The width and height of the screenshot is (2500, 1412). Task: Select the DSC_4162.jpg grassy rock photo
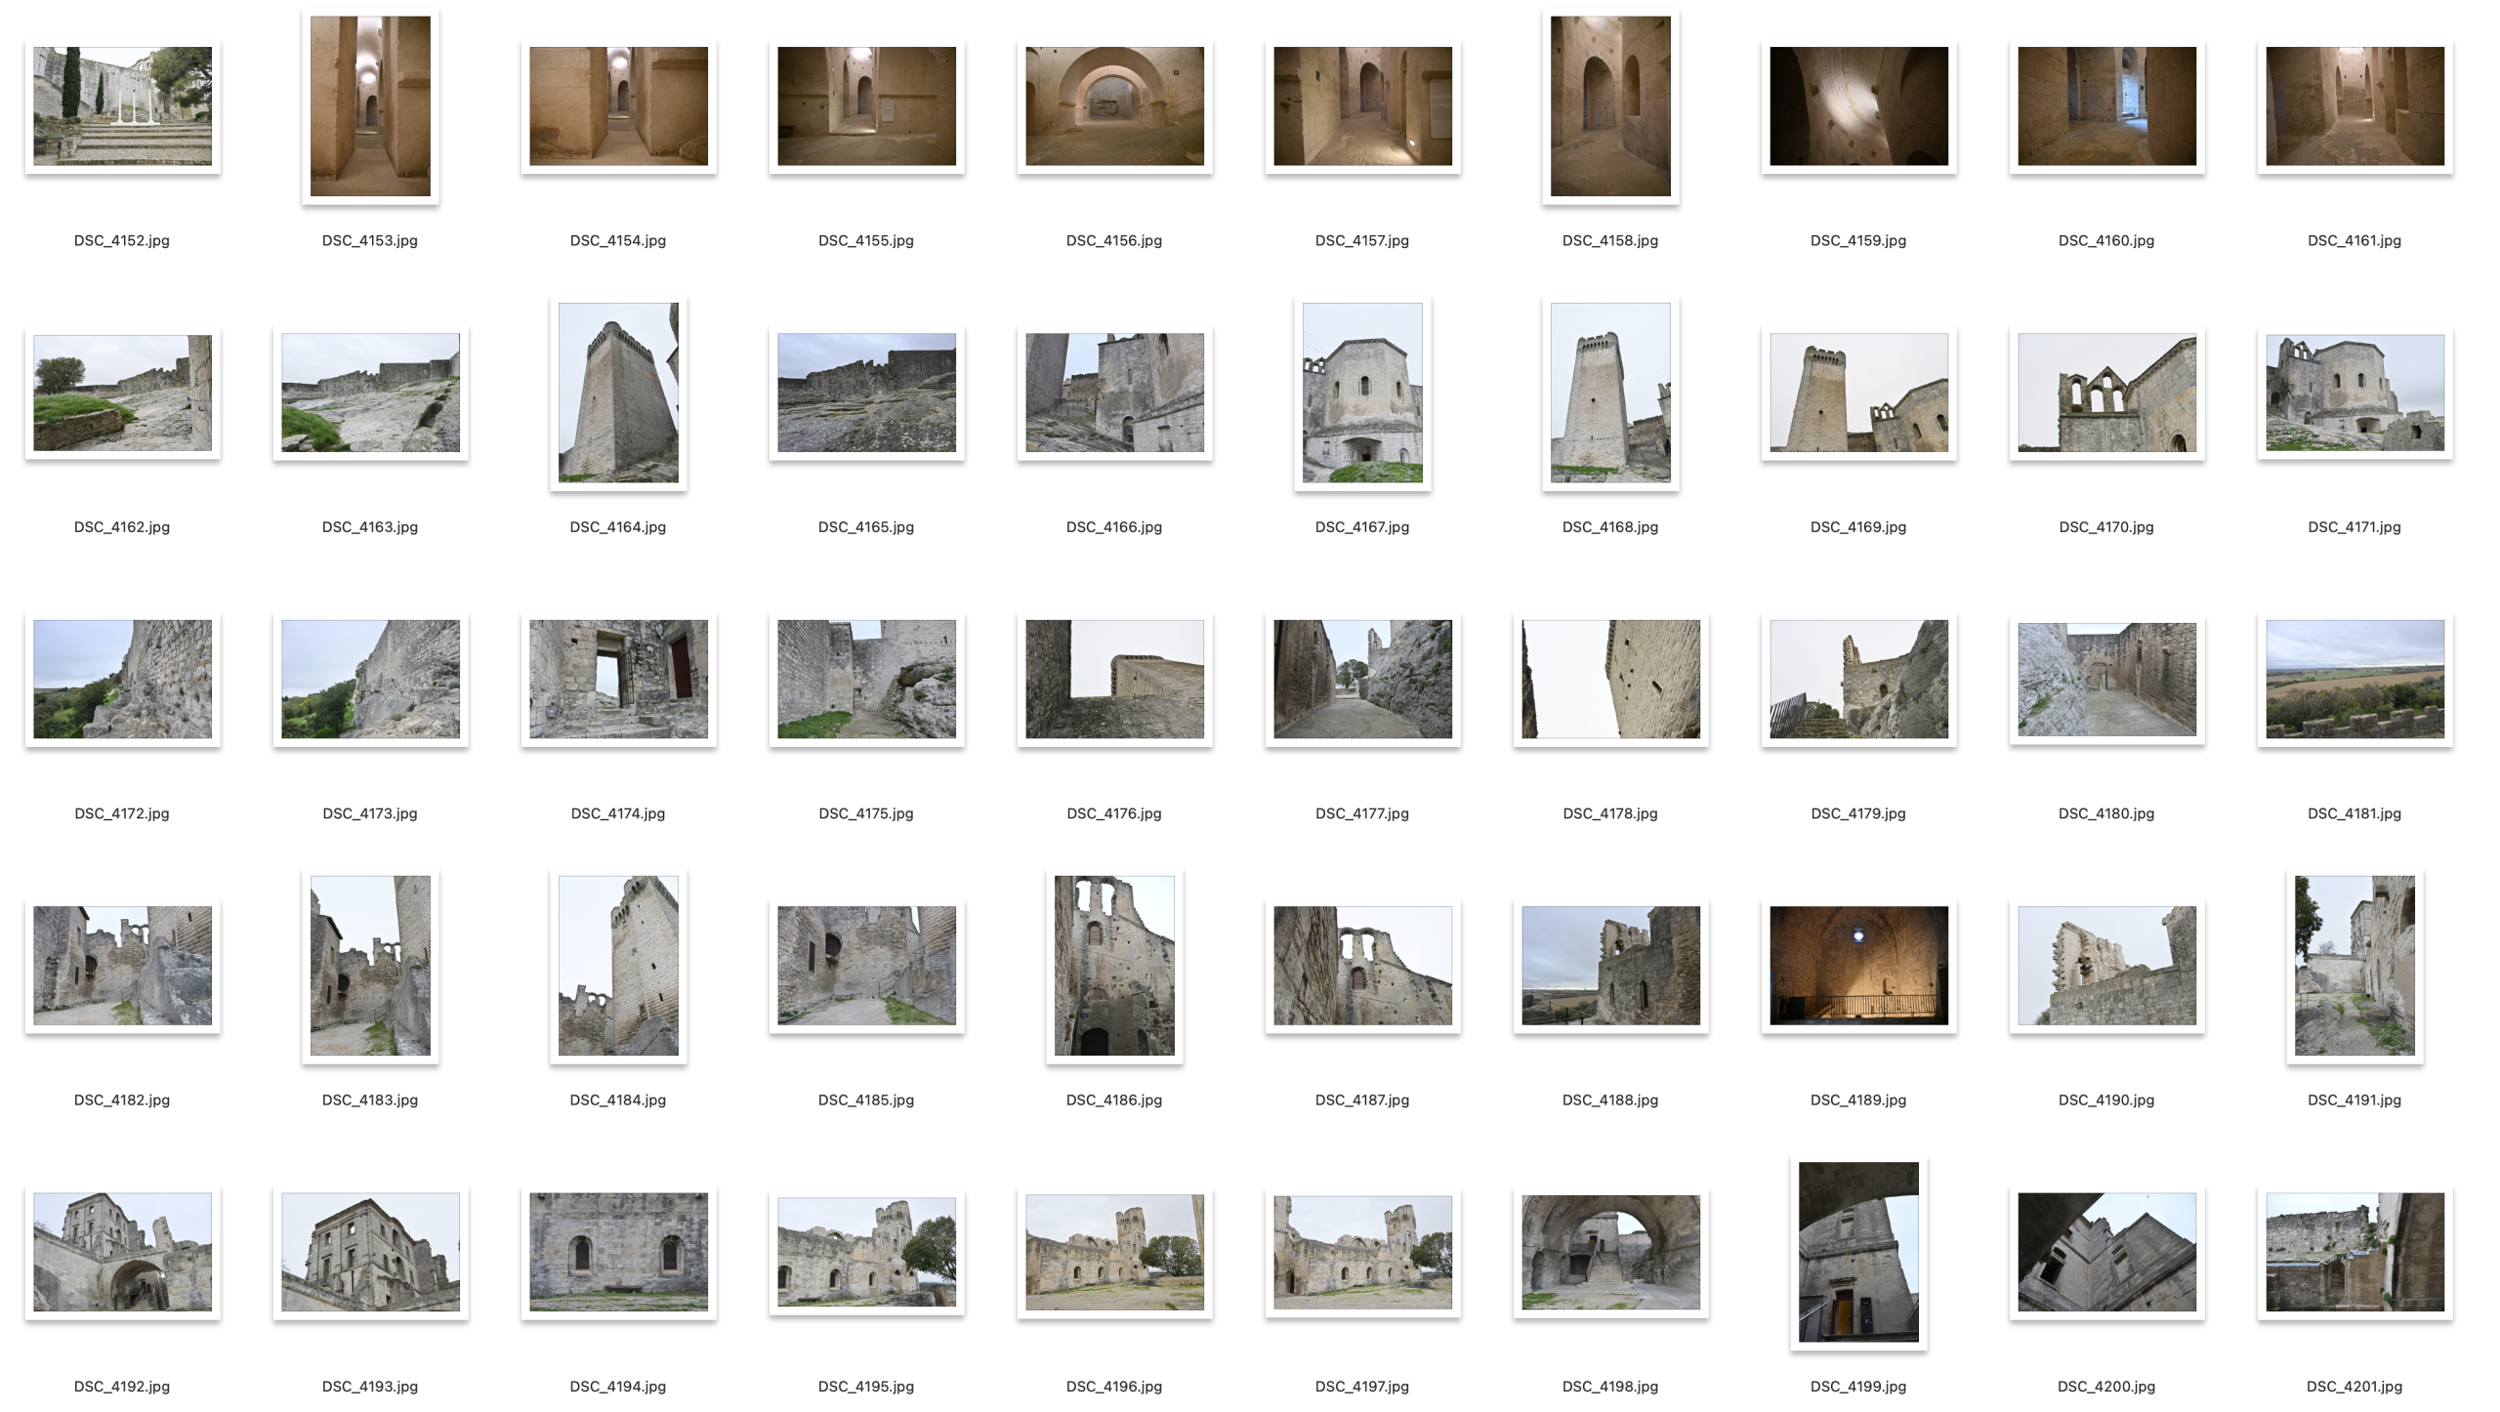122,393
